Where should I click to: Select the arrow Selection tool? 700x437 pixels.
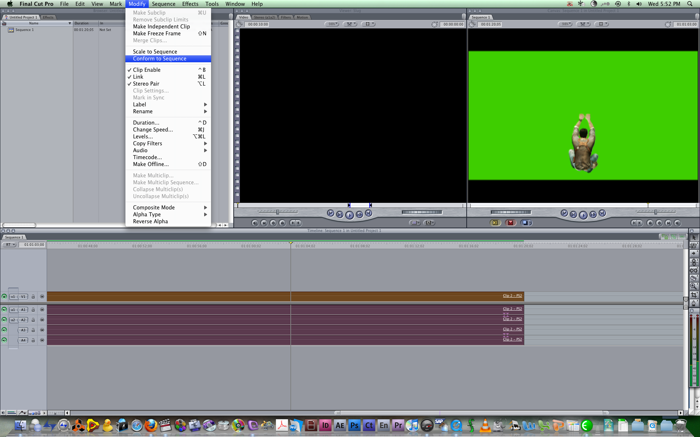point(693,237)
